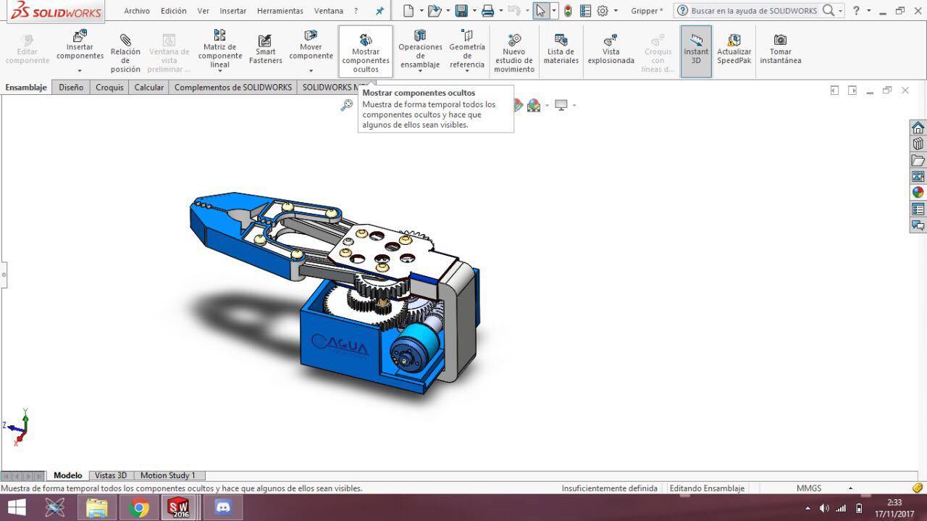Open the Ventana menu
Screen dimensions: 927x521
329,11
